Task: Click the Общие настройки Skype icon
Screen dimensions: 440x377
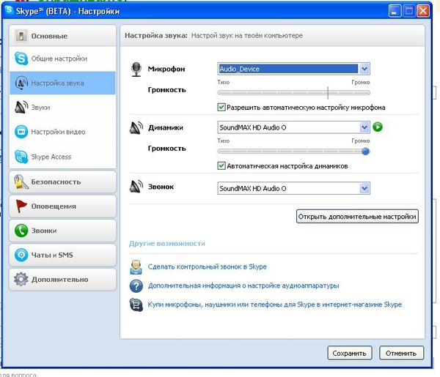Action: (x=21, y=59)
